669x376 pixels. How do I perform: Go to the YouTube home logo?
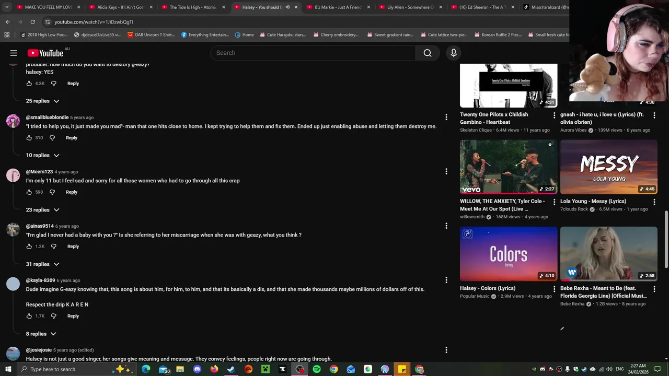pos(45,53)
